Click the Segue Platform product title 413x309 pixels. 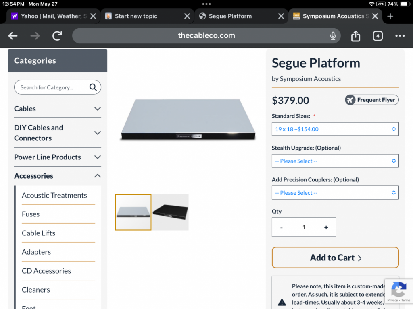[316, 63]
